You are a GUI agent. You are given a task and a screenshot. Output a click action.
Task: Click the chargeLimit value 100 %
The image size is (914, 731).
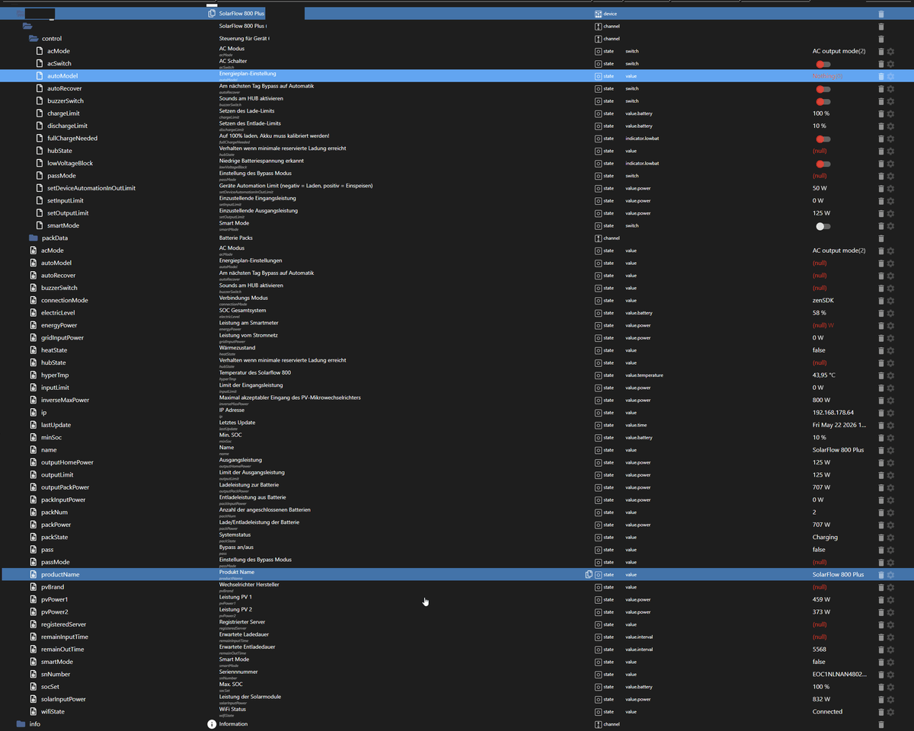(x=821, y=113)
